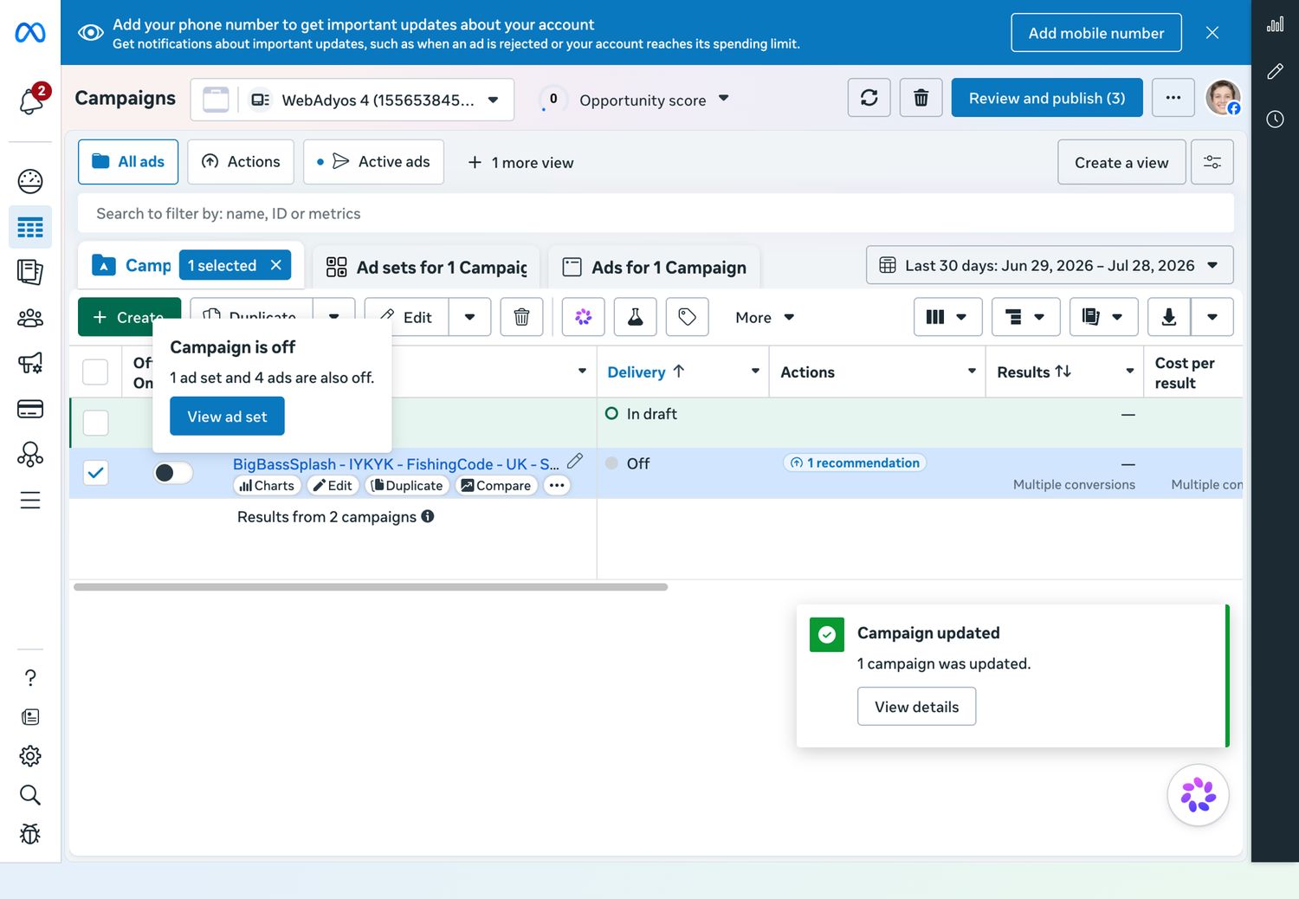Open the bug report icon in sidebar
Image resolution: width=1299 pixels, height=899 pixels.
tap(30, 834)
